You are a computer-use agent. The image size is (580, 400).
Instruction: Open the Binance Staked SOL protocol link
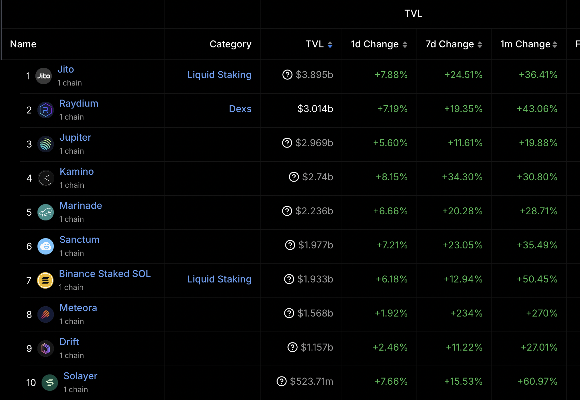pyautogui.click(x=105, y=274)
